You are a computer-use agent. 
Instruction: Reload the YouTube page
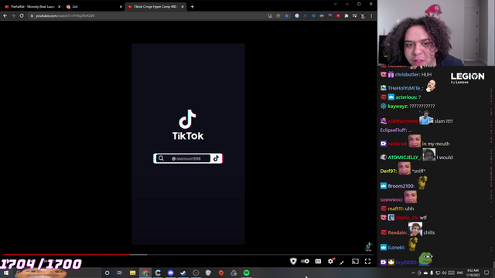coord(22,15)
